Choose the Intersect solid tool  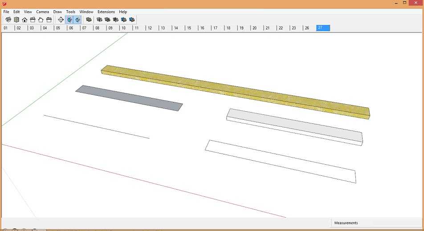coord(100,20)
